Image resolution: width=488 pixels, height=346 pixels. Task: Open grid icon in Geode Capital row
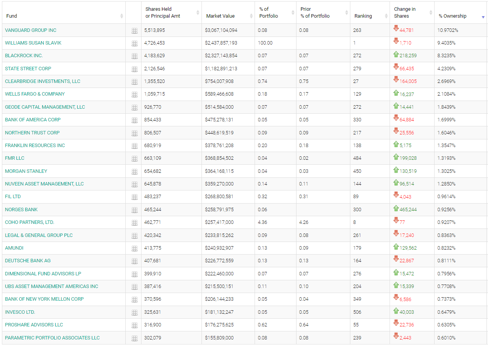point(134,108)
